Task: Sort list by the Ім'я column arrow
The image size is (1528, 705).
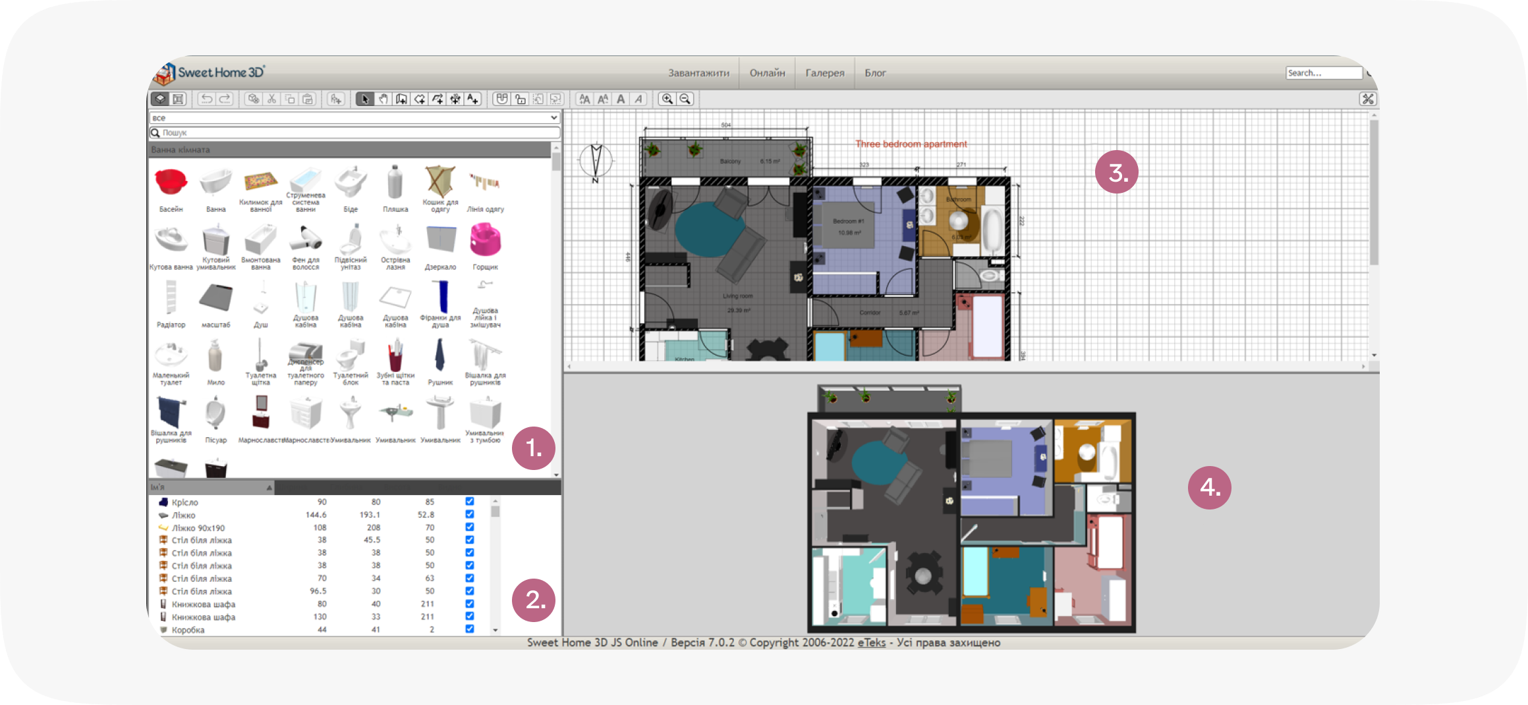Action: tap(269, 488)
